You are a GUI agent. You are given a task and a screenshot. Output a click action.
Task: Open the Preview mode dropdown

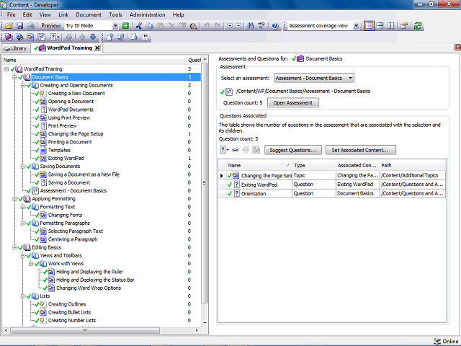point(115,26)
